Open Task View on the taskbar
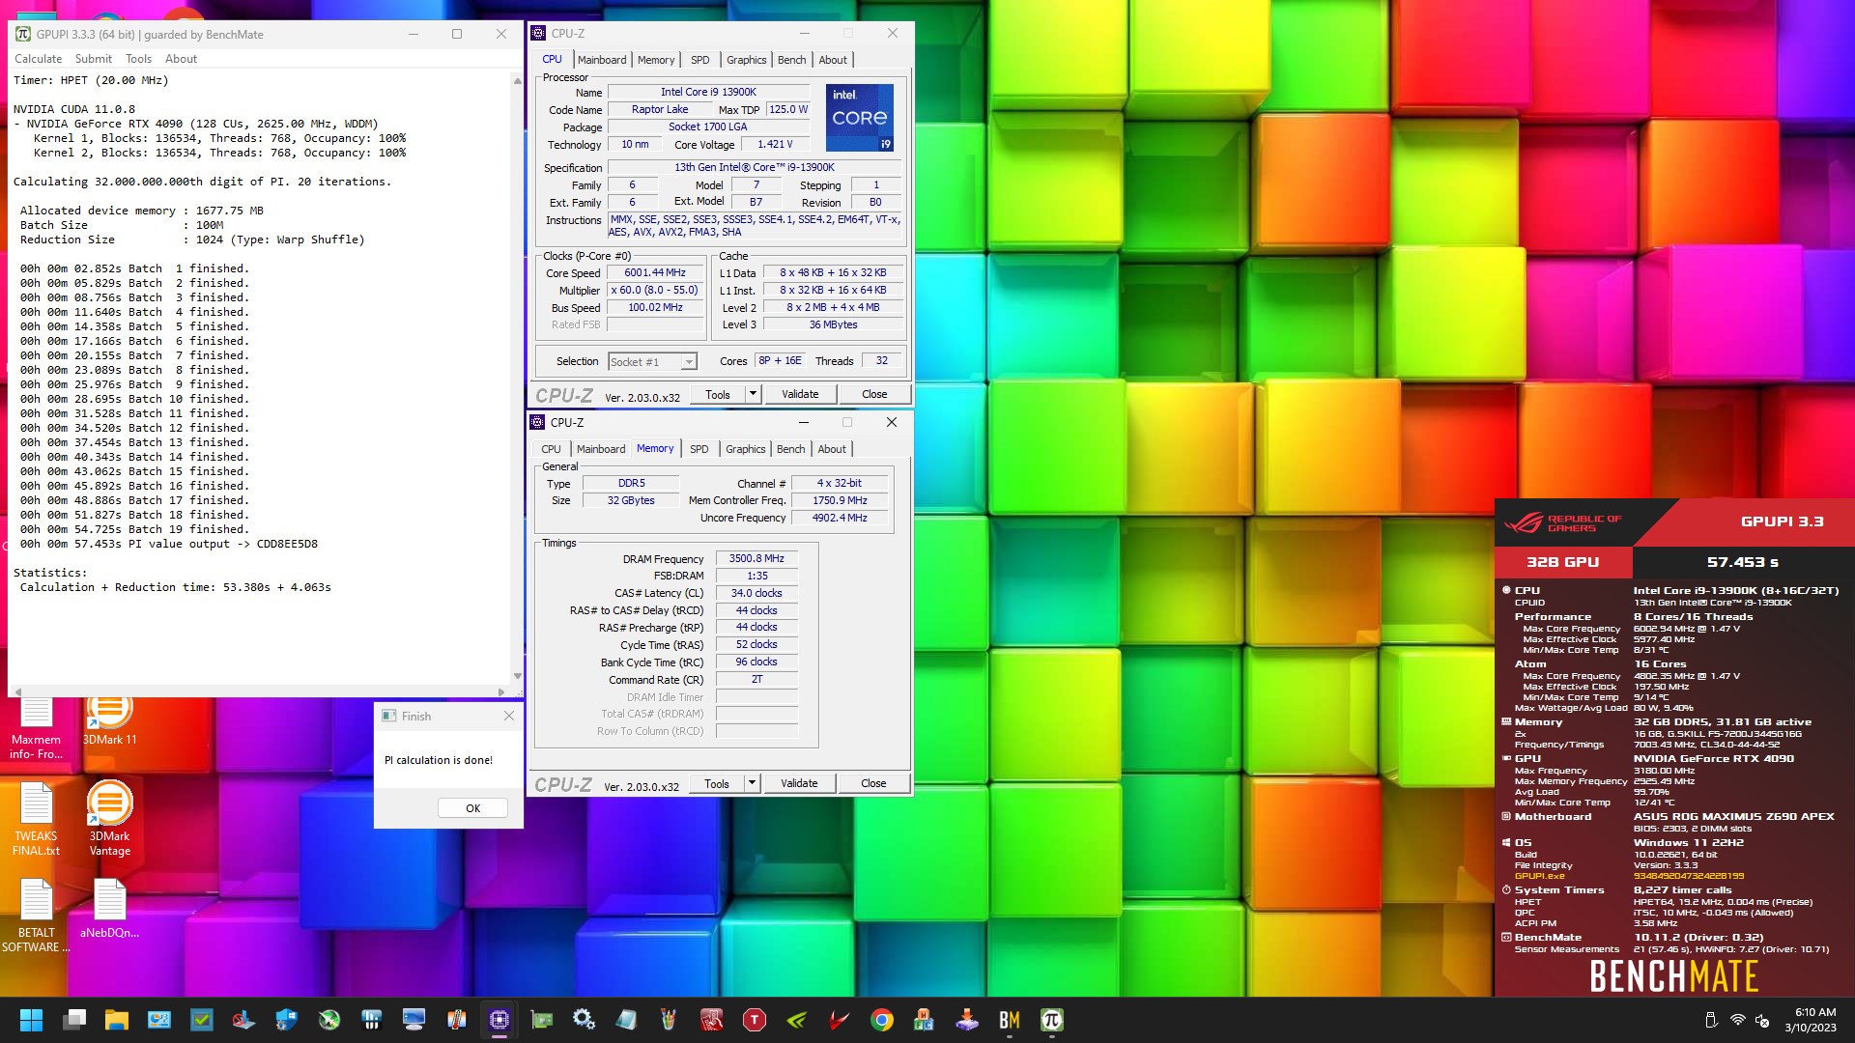 click(74, 1020)
